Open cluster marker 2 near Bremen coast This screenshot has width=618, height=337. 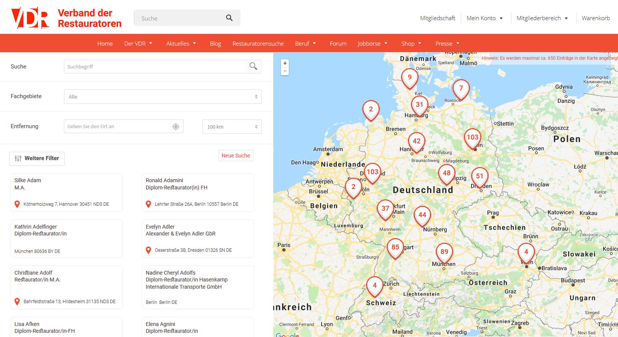tap(371, 110)
